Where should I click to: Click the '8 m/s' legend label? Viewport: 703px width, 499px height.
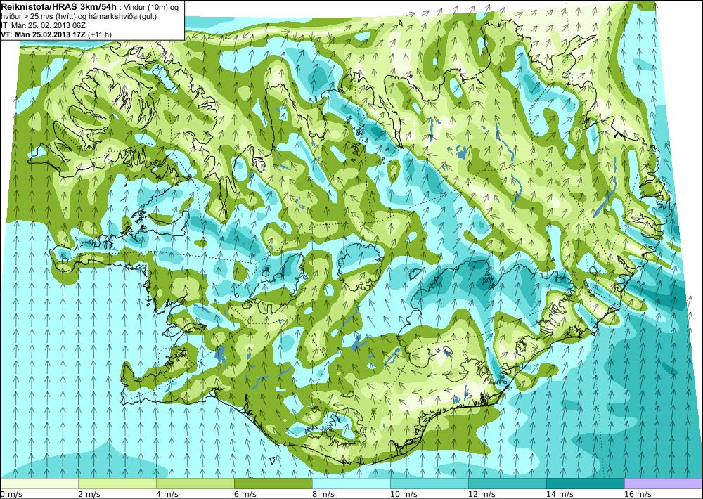coord(323,494)
